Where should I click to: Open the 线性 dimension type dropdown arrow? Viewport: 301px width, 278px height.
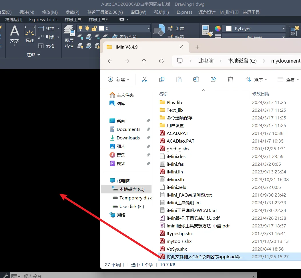coord(58,28)
